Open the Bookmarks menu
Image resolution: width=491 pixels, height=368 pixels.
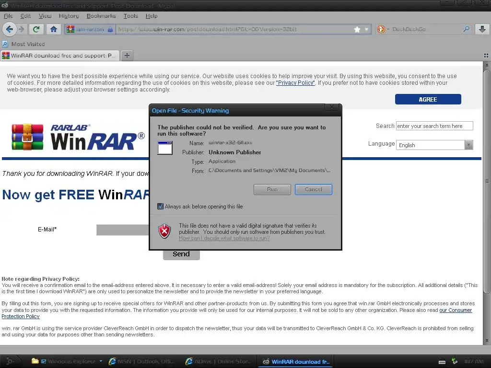click(101, 16)
